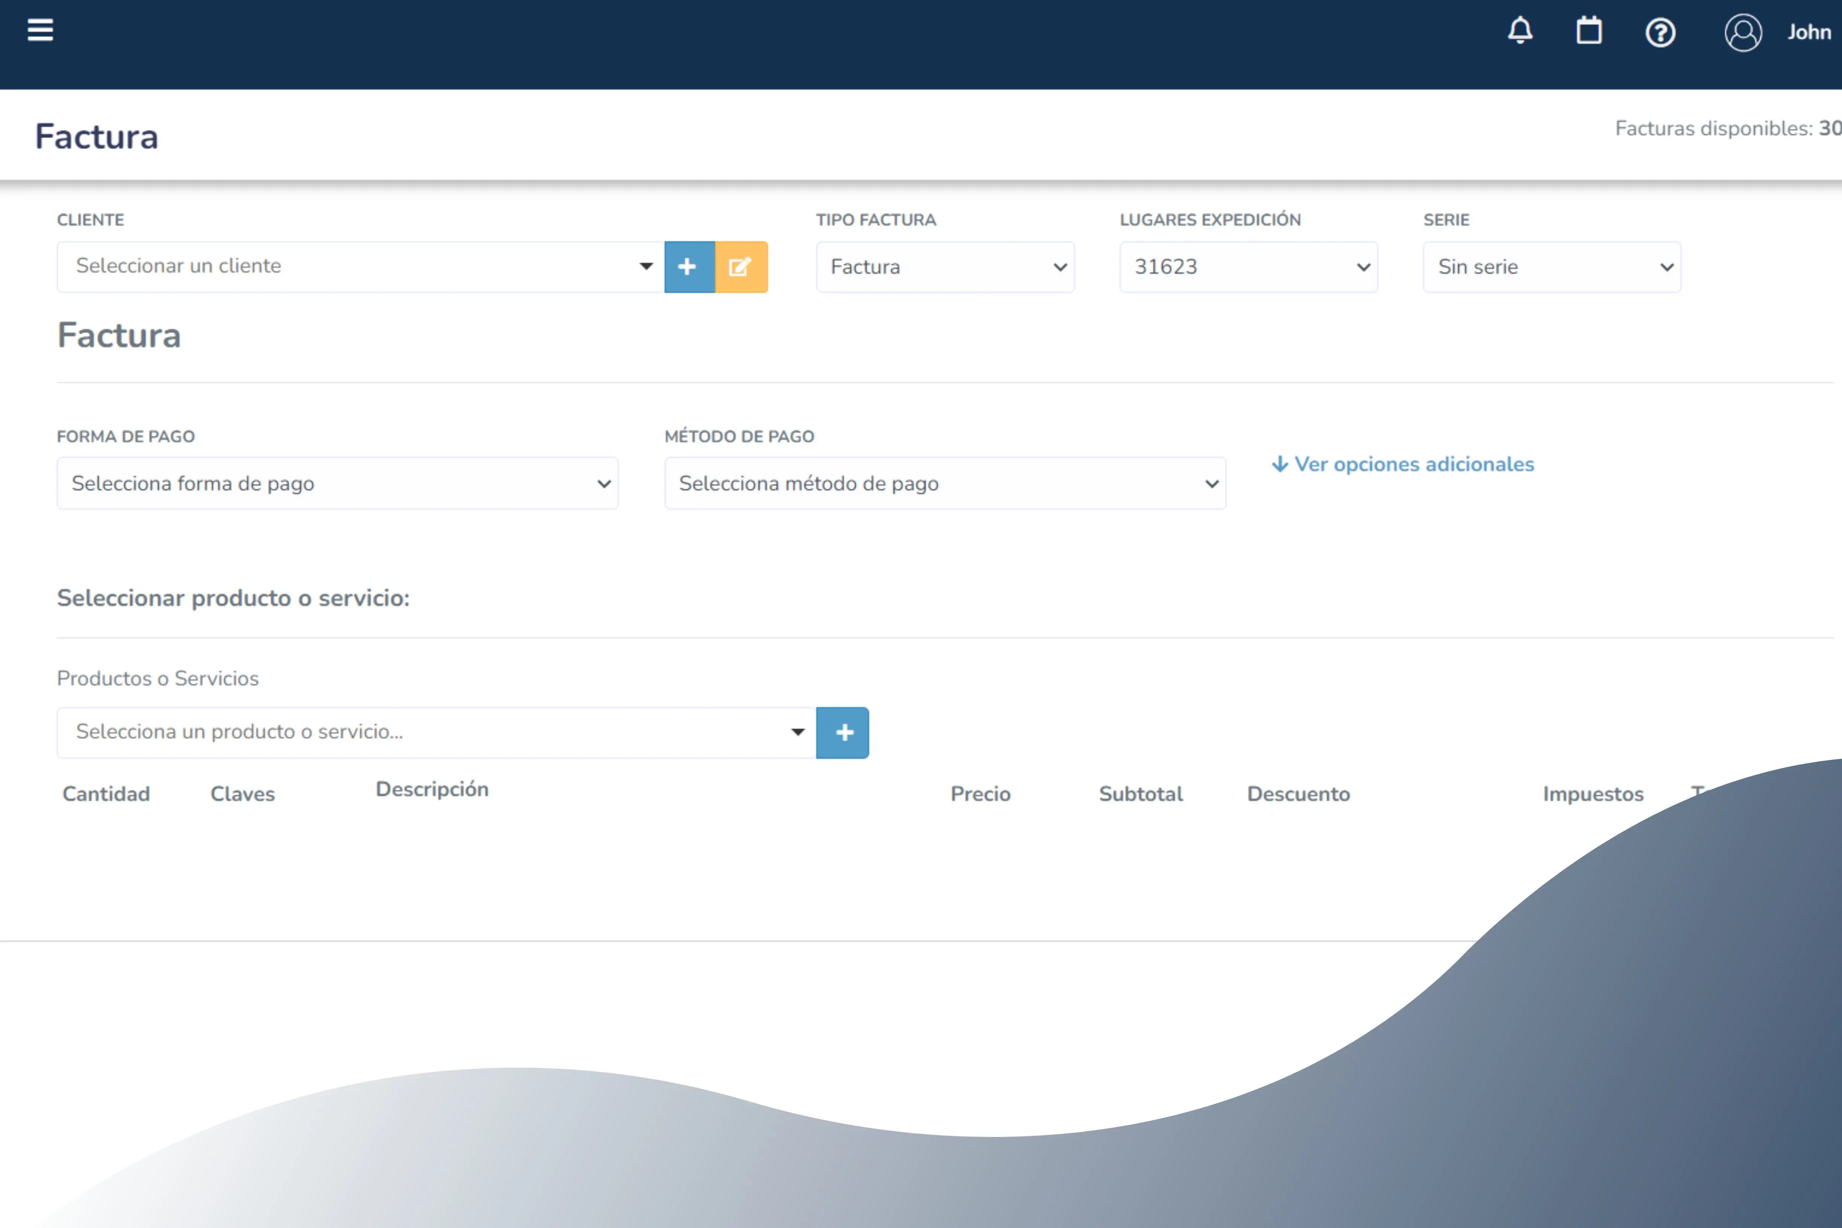Open Selecciona forma de pago dropdown
Screen dimensions: 1842x1228
[337, 483]
